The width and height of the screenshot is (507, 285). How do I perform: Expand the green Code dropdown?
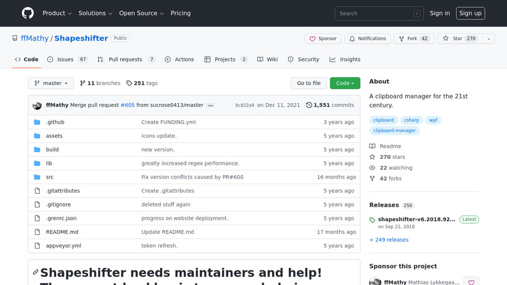pos(345,83)
